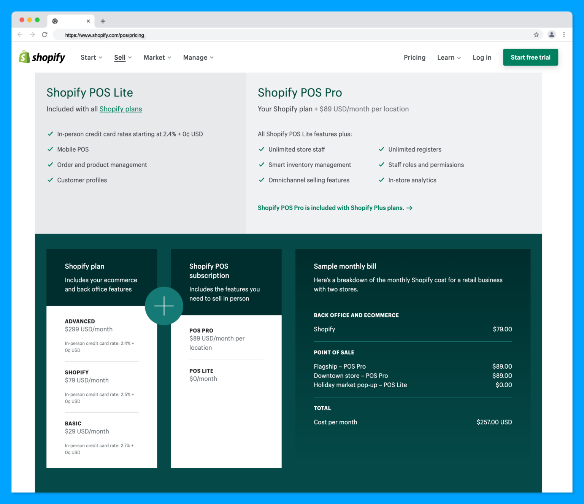Click the green plus circle icon
This screenshot has width=584, height=504.
[164, 306]
